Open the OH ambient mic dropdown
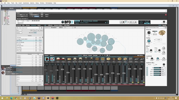The height and width of the screenshot is (100, 179). click(163, 68)
